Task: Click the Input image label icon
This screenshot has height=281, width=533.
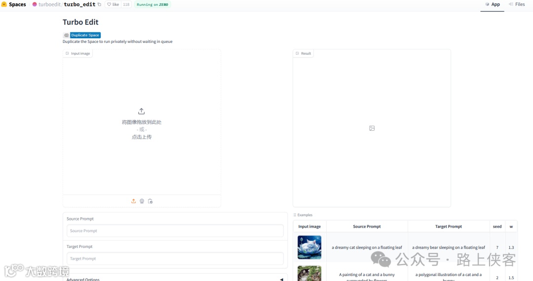Action: 67,53
